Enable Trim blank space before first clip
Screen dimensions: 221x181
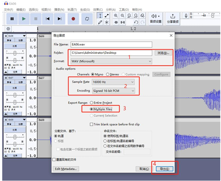click(91, 124)
